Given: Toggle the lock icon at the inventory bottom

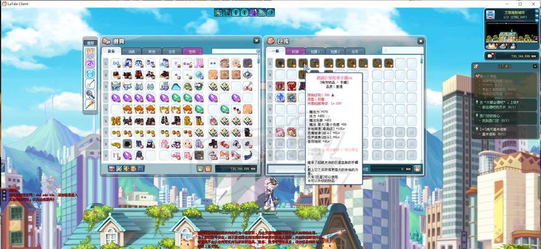Looking at the screenshot, I should pos(208,169).
